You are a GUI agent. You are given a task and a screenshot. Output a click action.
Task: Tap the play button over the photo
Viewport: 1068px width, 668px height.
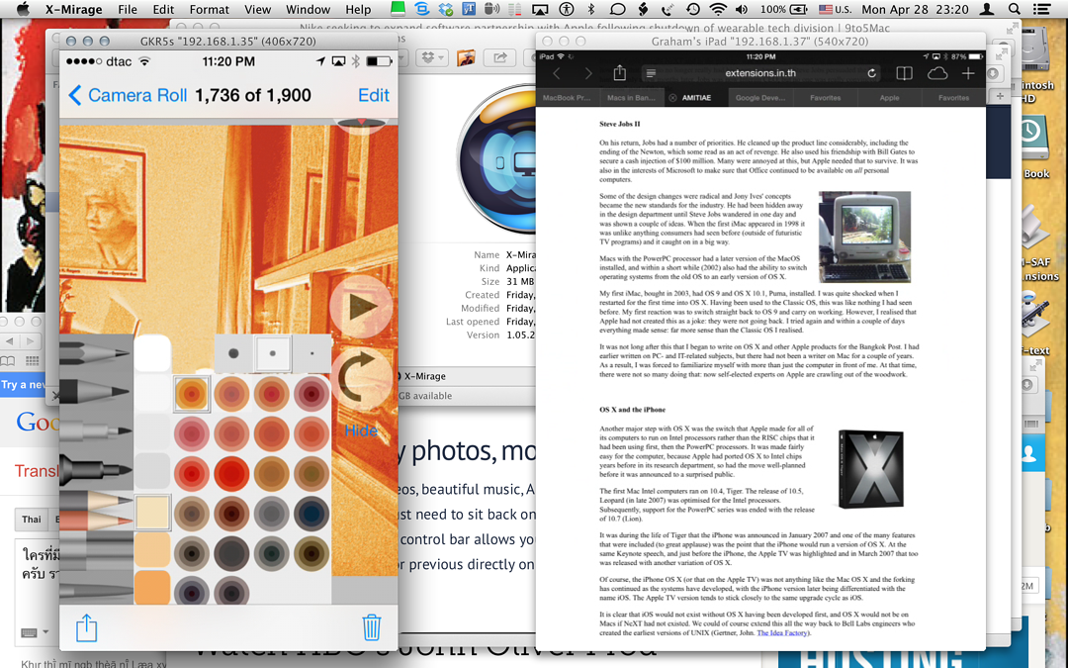pyautogui.click(x=361, y=307)
